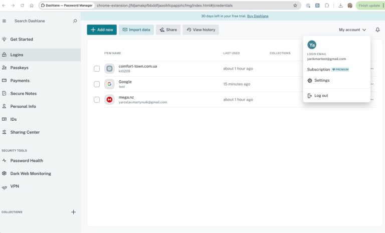Click the Add new button

[x=102, y=30]
